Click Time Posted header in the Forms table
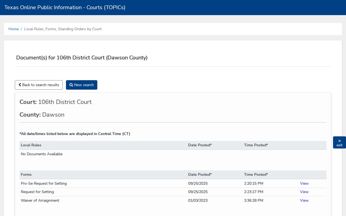Screen dimensions: 346x216 pos(256,174)
